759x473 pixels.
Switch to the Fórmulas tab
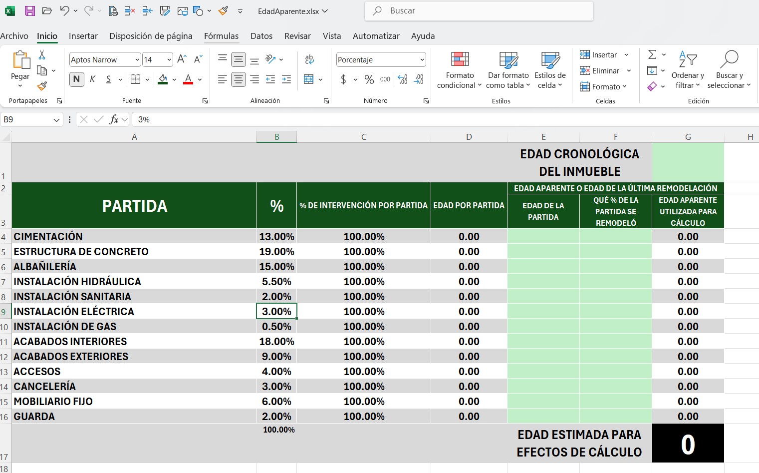[x=221, y=36]
